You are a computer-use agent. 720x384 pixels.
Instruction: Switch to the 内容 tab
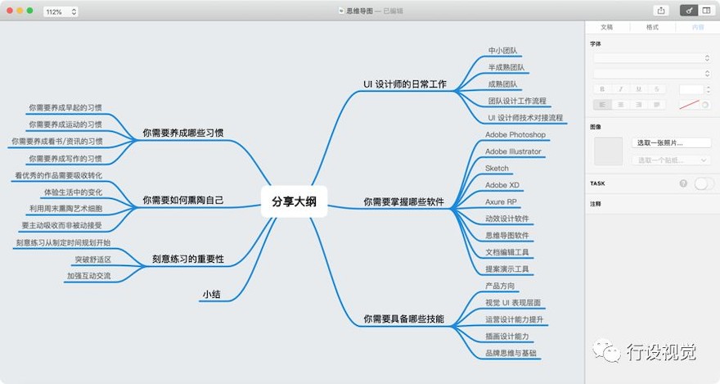tap(697, 27)
